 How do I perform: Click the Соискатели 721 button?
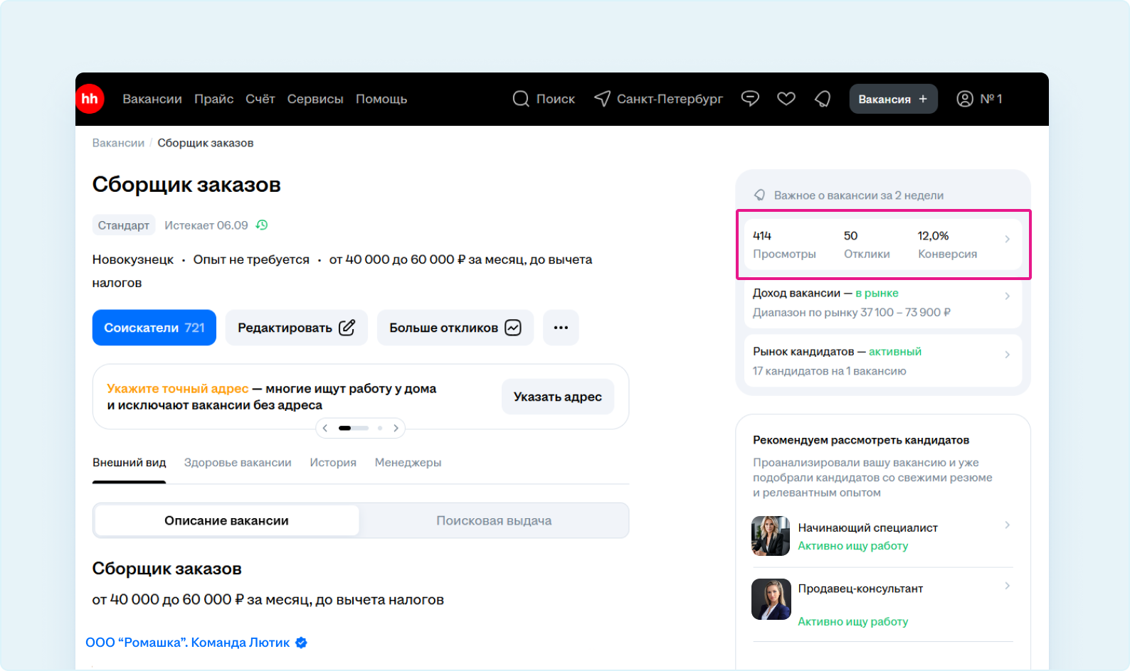pyautogui.click(x=154, y=328)
